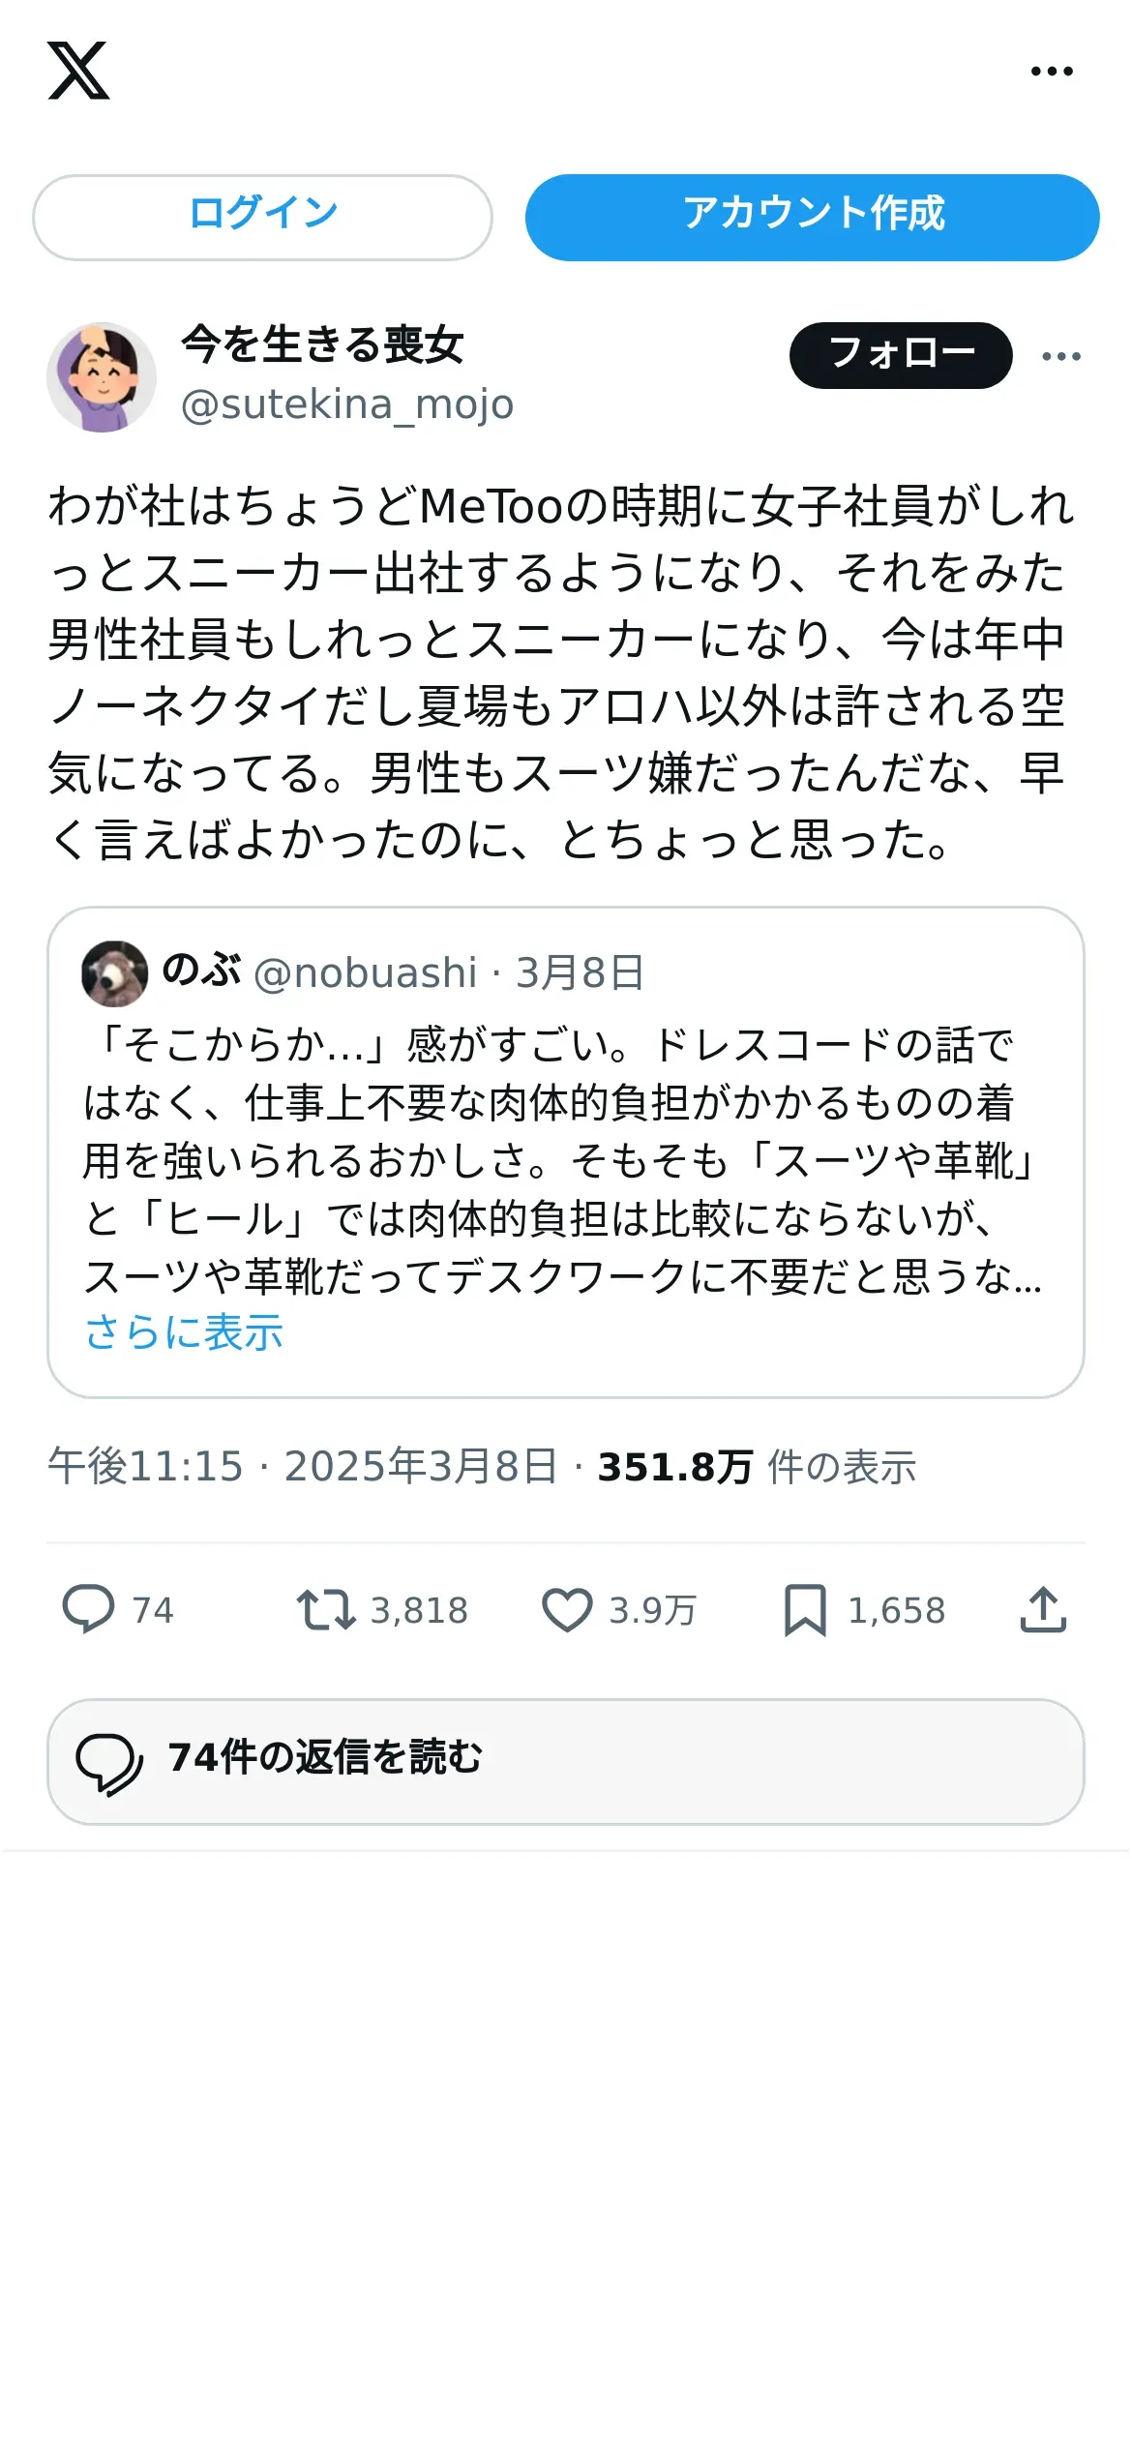Open 74件の返信を読む replies
The height and width of the screenshot is (2450, 1132).
566,1761
